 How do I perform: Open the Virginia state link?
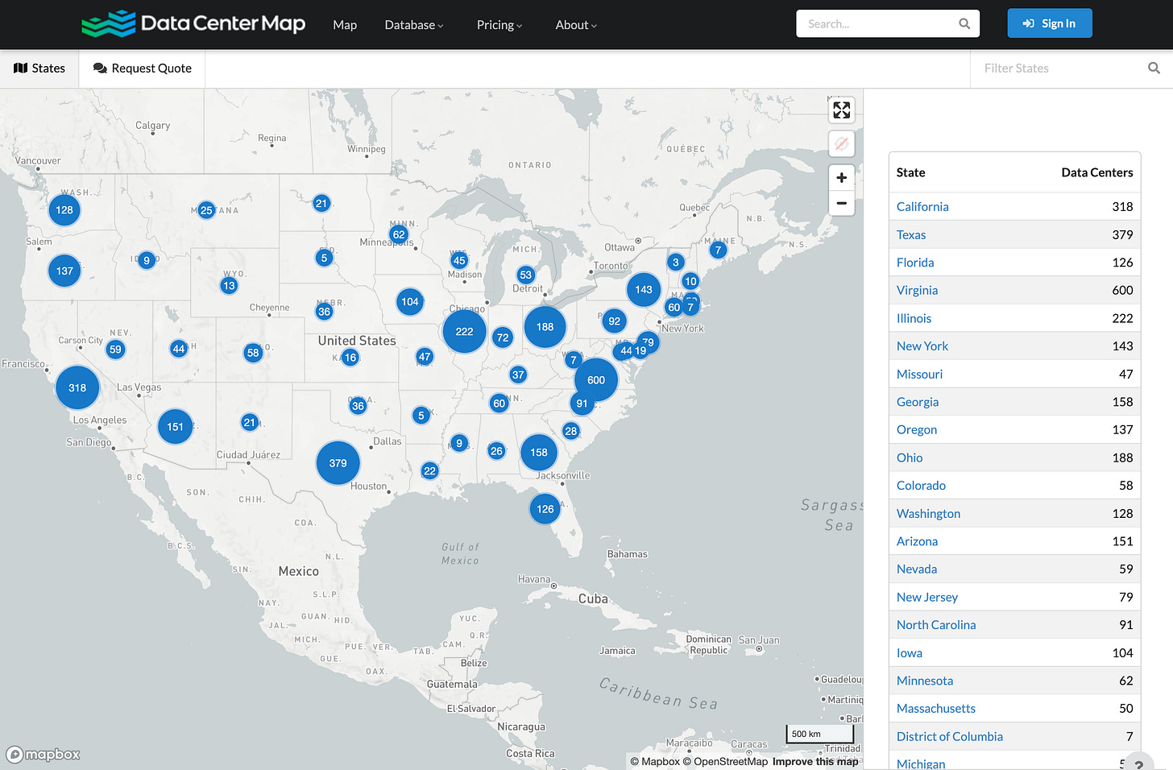click(917, 290)
